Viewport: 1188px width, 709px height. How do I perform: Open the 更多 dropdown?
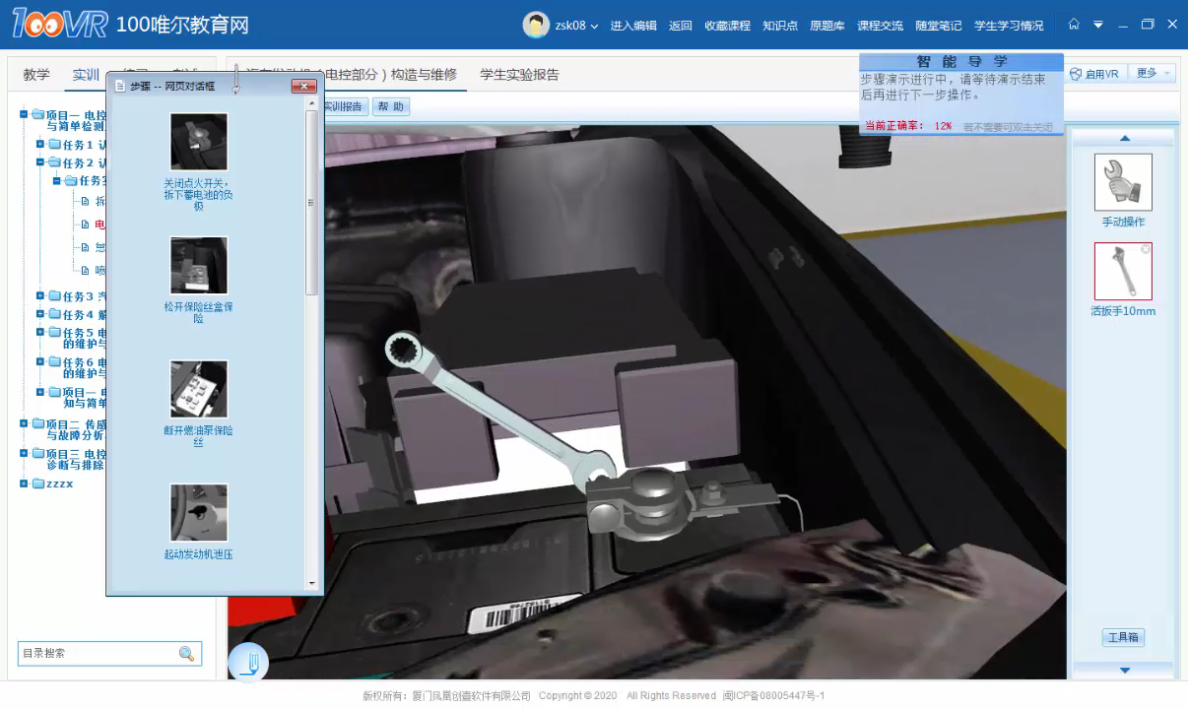[1153, 74]
